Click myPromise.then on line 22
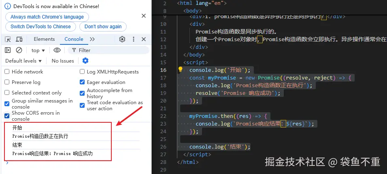 pyautogui.click(x=211, y=116)
